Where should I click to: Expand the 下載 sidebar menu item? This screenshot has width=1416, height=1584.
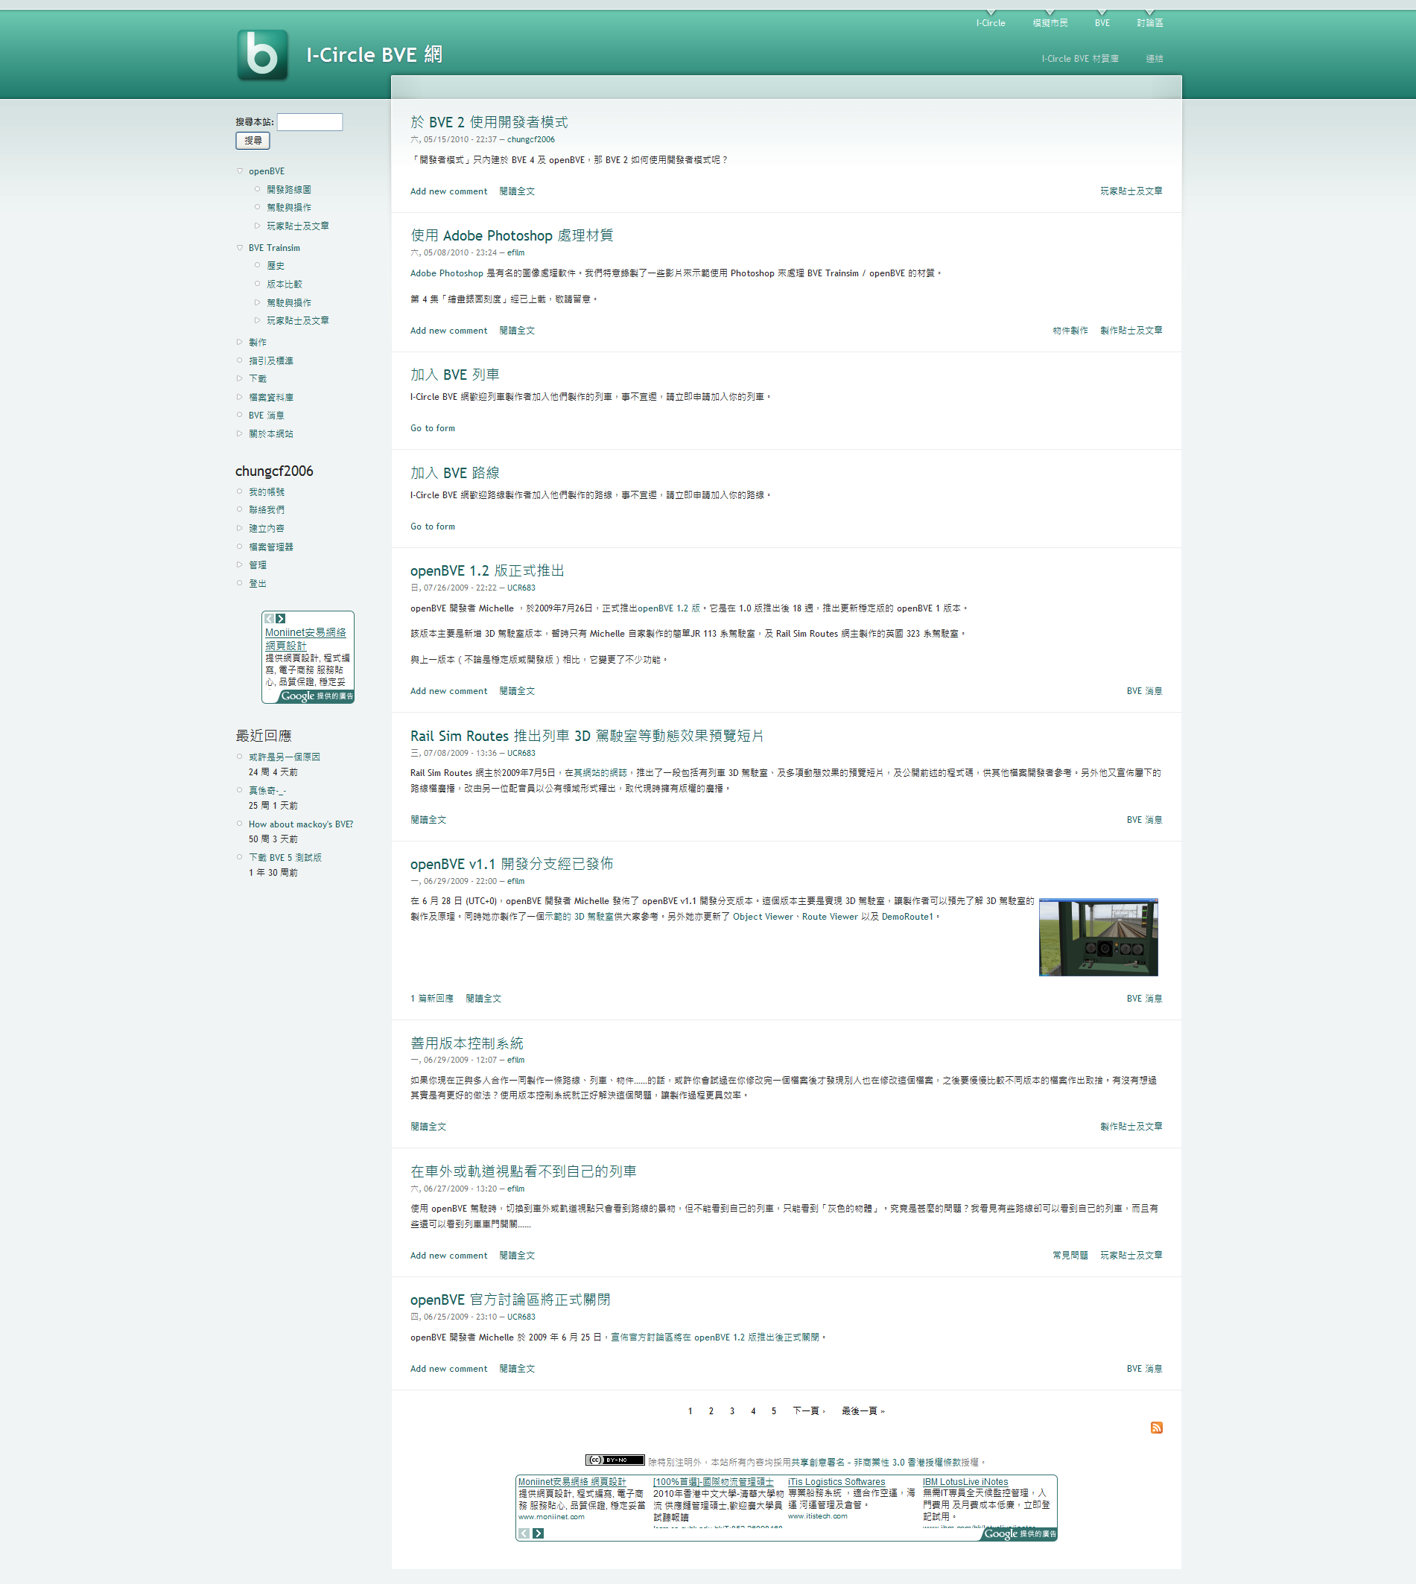point(240,379)
